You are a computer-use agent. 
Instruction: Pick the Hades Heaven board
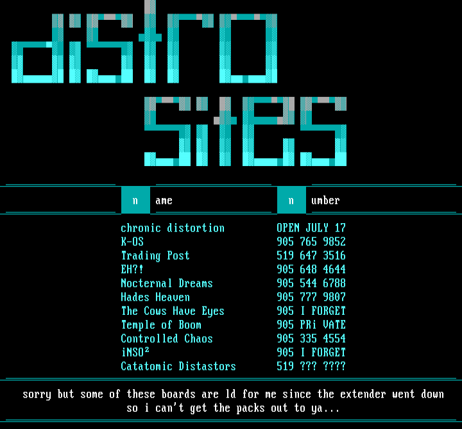[155, 298]
